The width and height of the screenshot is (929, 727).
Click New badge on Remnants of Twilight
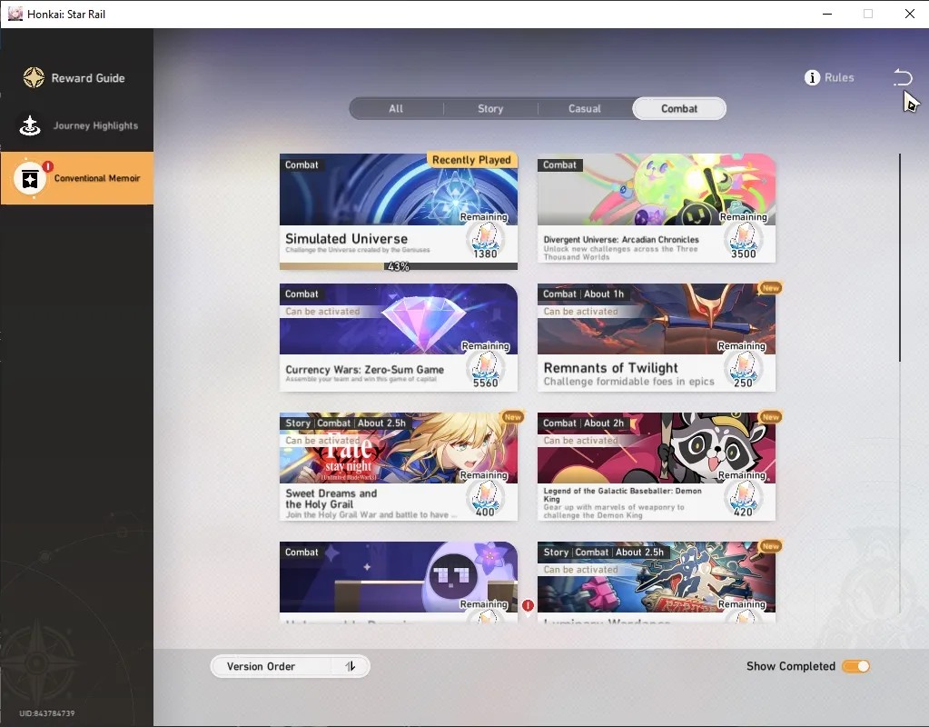[770, 288]
